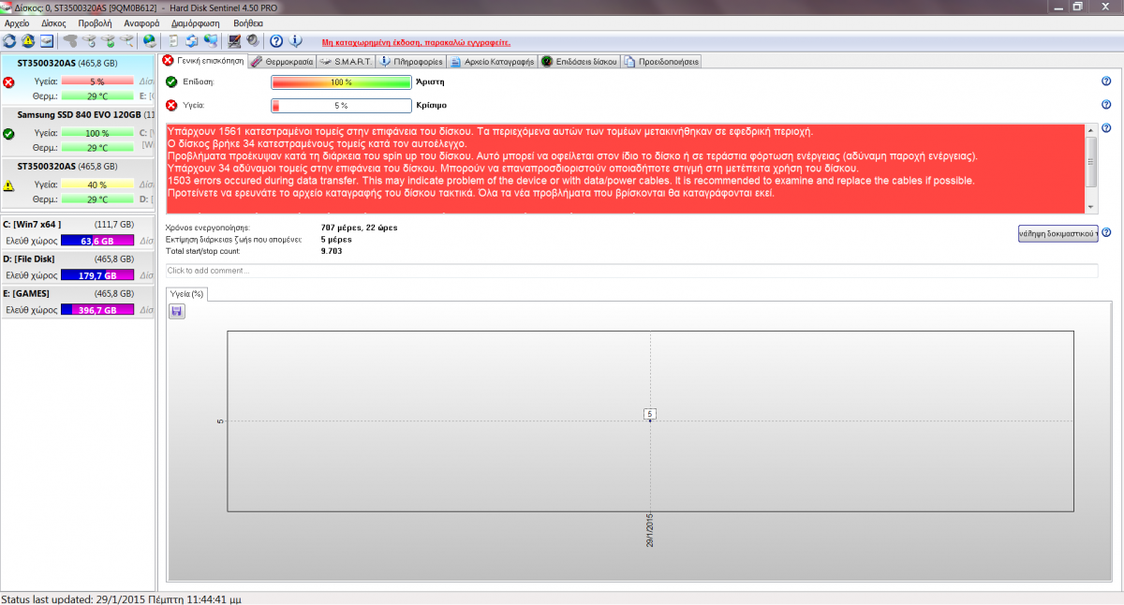
Task: Click the Υγεία 5% progress bar in overview
Action: pos(341,105)
